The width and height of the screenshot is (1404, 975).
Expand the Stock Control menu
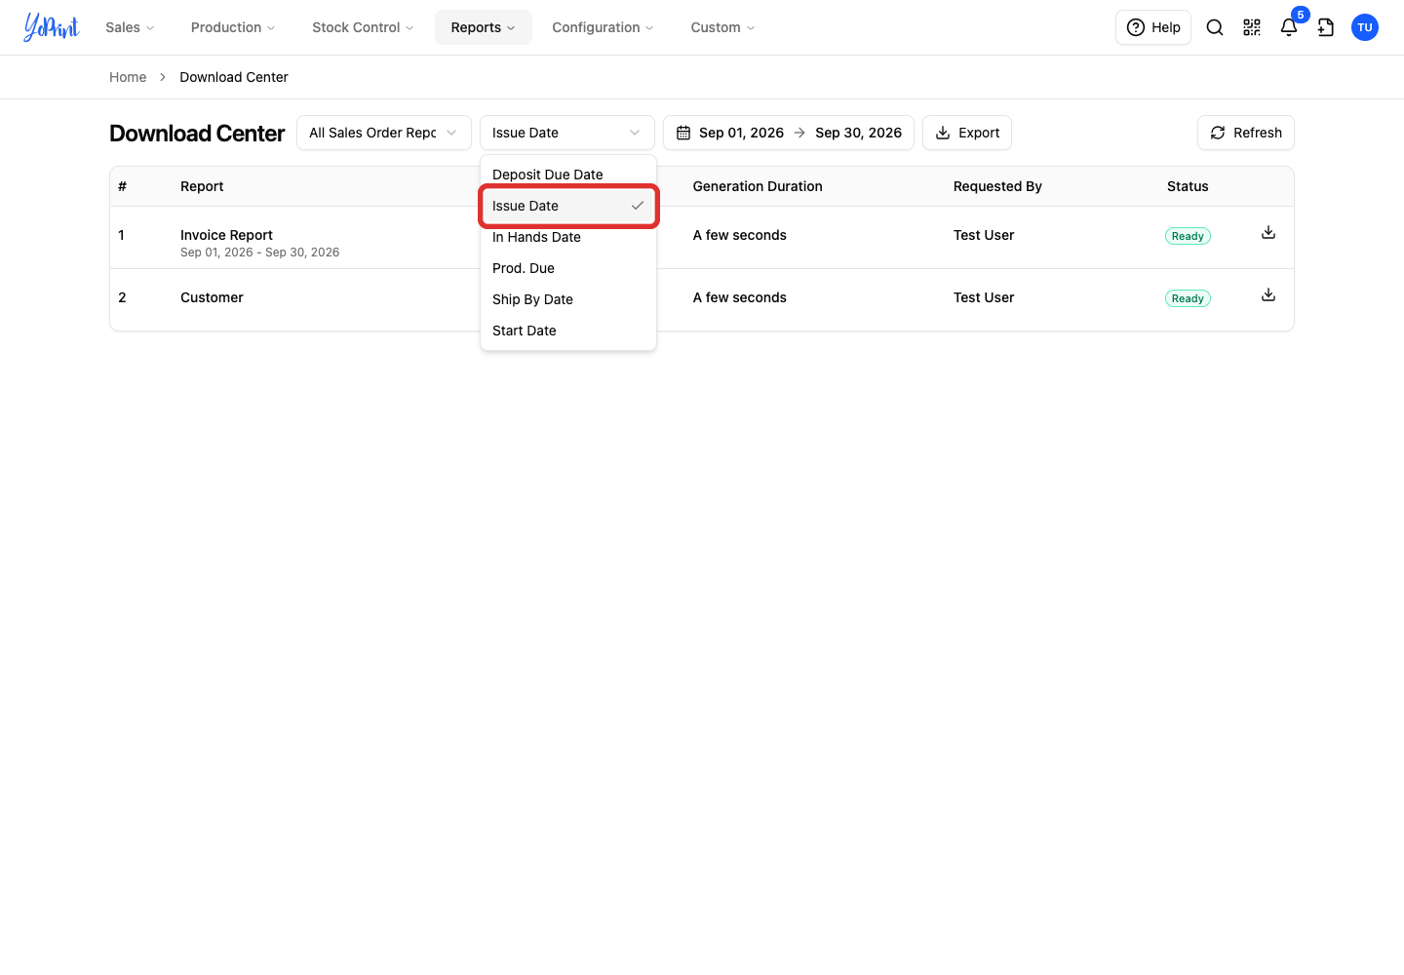pyautogui.click(x=363, y=27)
